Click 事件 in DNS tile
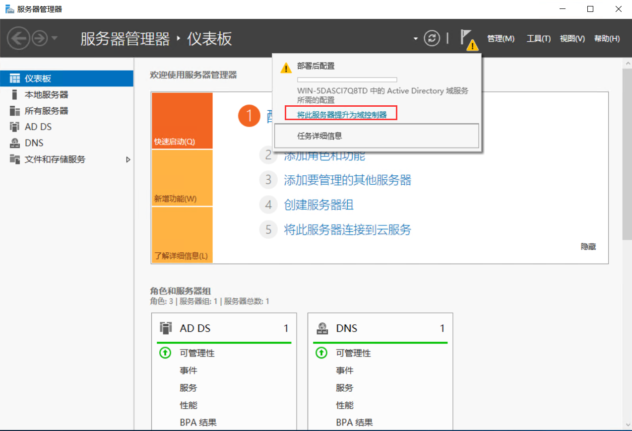This screenshot has width=632, height=431. click(x=344, y=370)
